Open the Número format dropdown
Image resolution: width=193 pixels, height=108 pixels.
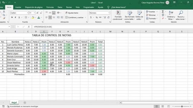click(x=109, y=13)
